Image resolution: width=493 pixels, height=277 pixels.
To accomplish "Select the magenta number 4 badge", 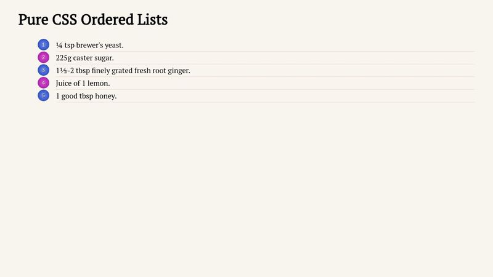I will [43, 83].
